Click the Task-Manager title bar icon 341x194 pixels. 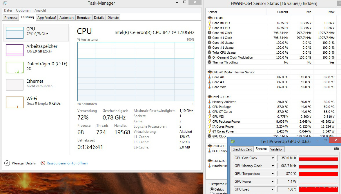5,3
